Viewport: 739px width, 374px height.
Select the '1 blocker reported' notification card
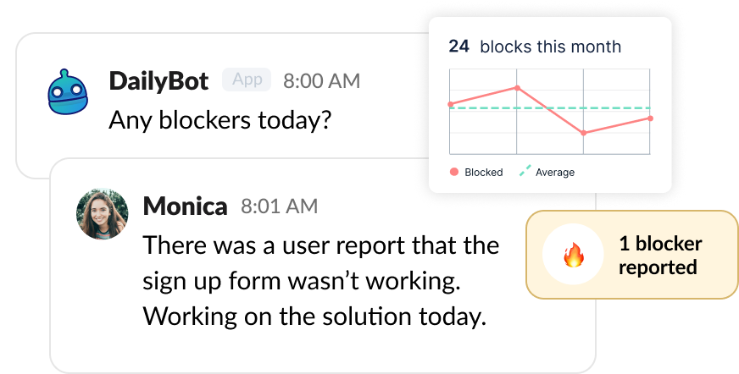pyautogui.click(x=631, y=255)
